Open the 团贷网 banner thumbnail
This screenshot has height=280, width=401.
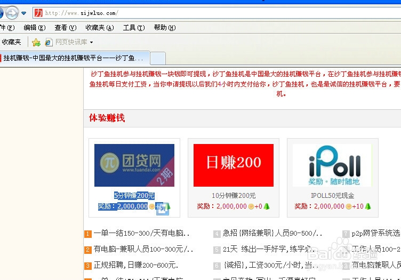click(134, 165)
